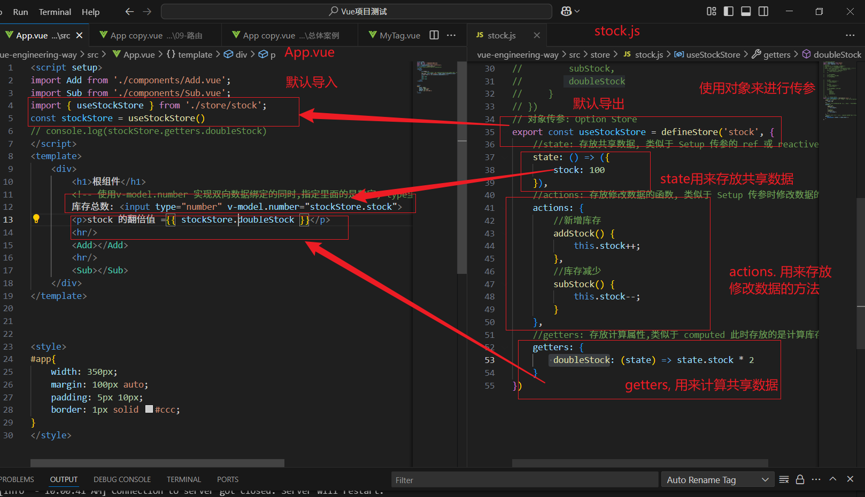This screenshot has width=865, height=497.
Task: Open left editor more actions menu
Action: pos(451,35)
